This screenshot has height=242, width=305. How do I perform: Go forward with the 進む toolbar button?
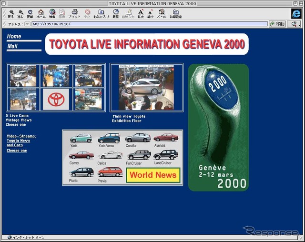point(20,14)
